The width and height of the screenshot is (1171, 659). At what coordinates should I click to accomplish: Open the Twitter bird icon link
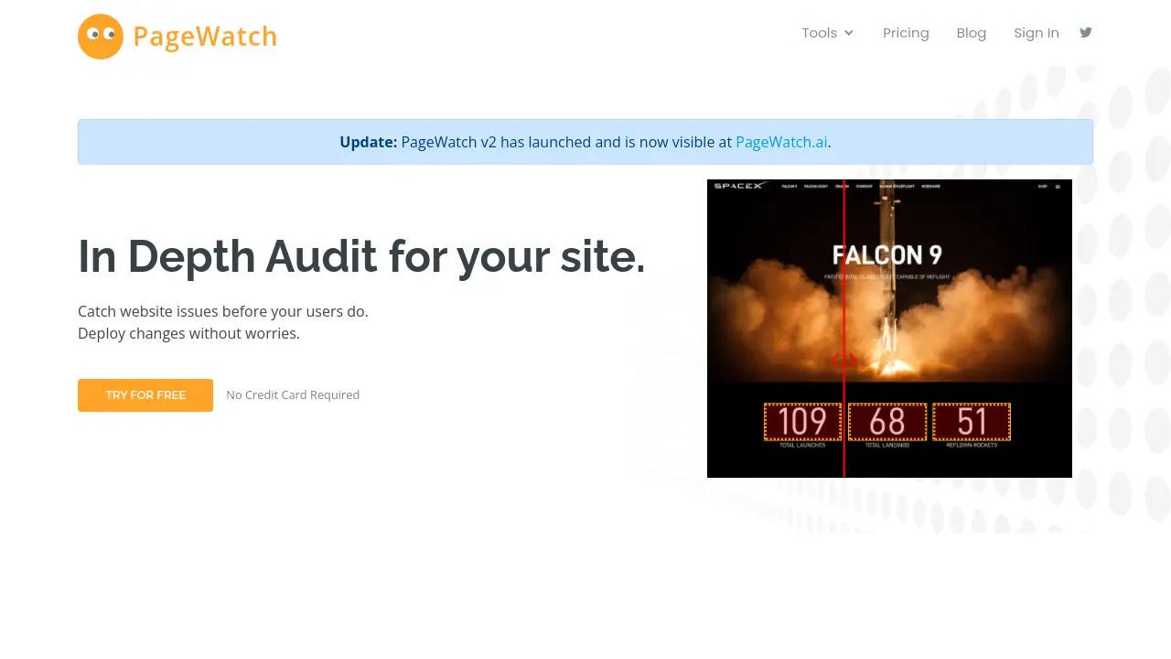(x=1086, y=32)
